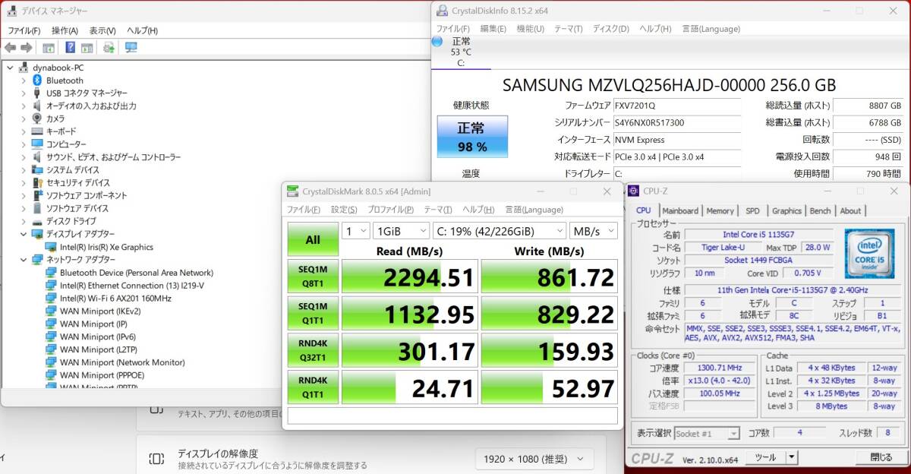Image resolution: width=911 pixels, height=474 pixels.
Task: Click the セキュリティ デバイス icon in device tree
Action: pos(36,182)
